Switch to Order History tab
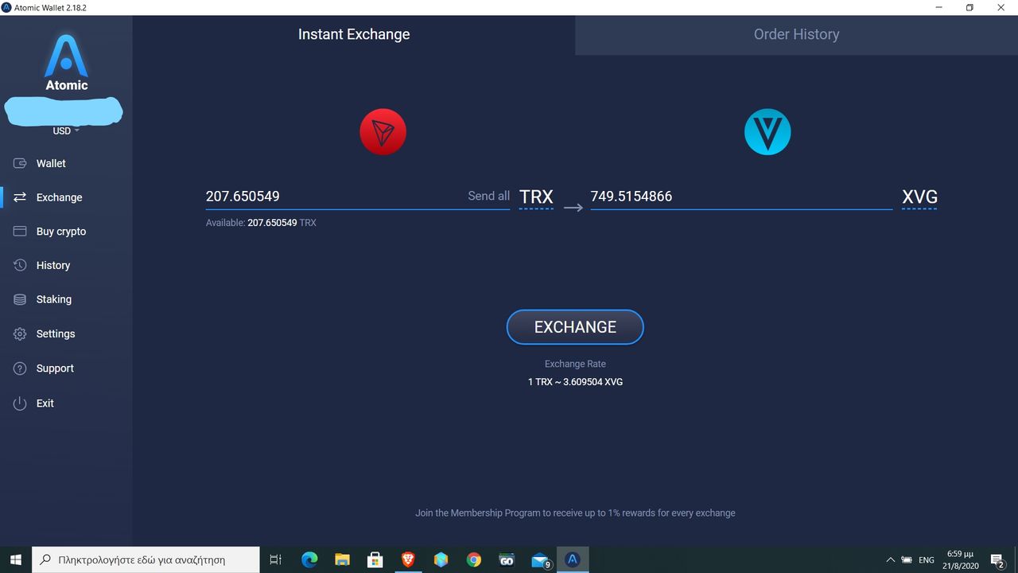 pyautogui.click(x=796, y=34)
